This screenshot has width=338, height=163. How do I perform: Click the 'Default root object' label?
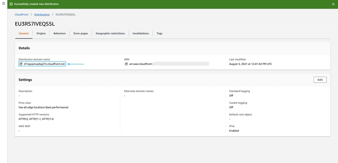240,114
